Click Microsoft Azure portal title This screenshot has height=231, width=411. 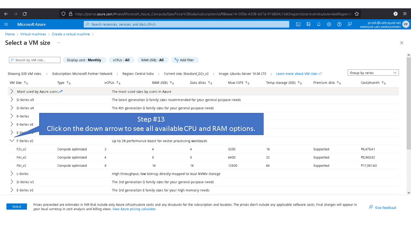(x=31, y=24)
